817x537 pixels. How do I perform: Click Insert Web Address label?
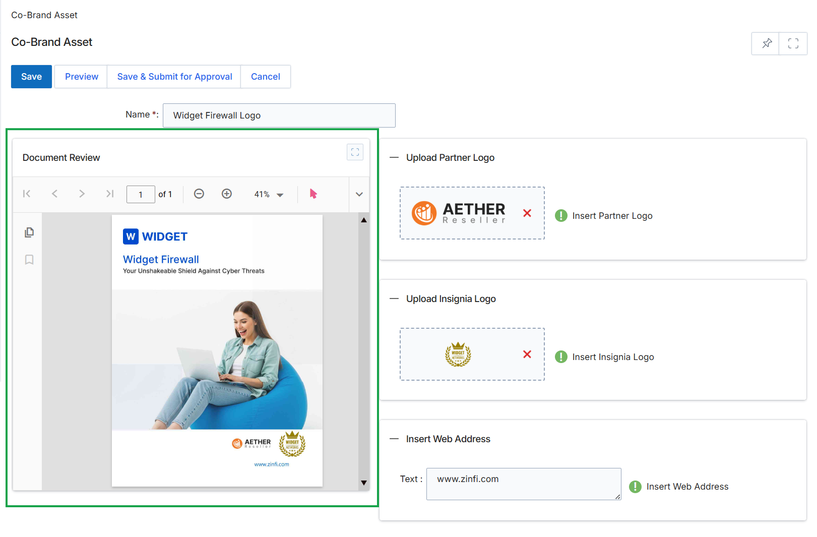pyautogui.click(x=687, y=487)
